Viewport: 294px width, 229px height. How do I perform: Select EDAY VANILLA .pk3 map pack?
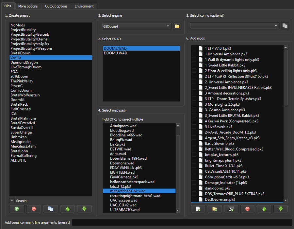[x=139, y=167]
